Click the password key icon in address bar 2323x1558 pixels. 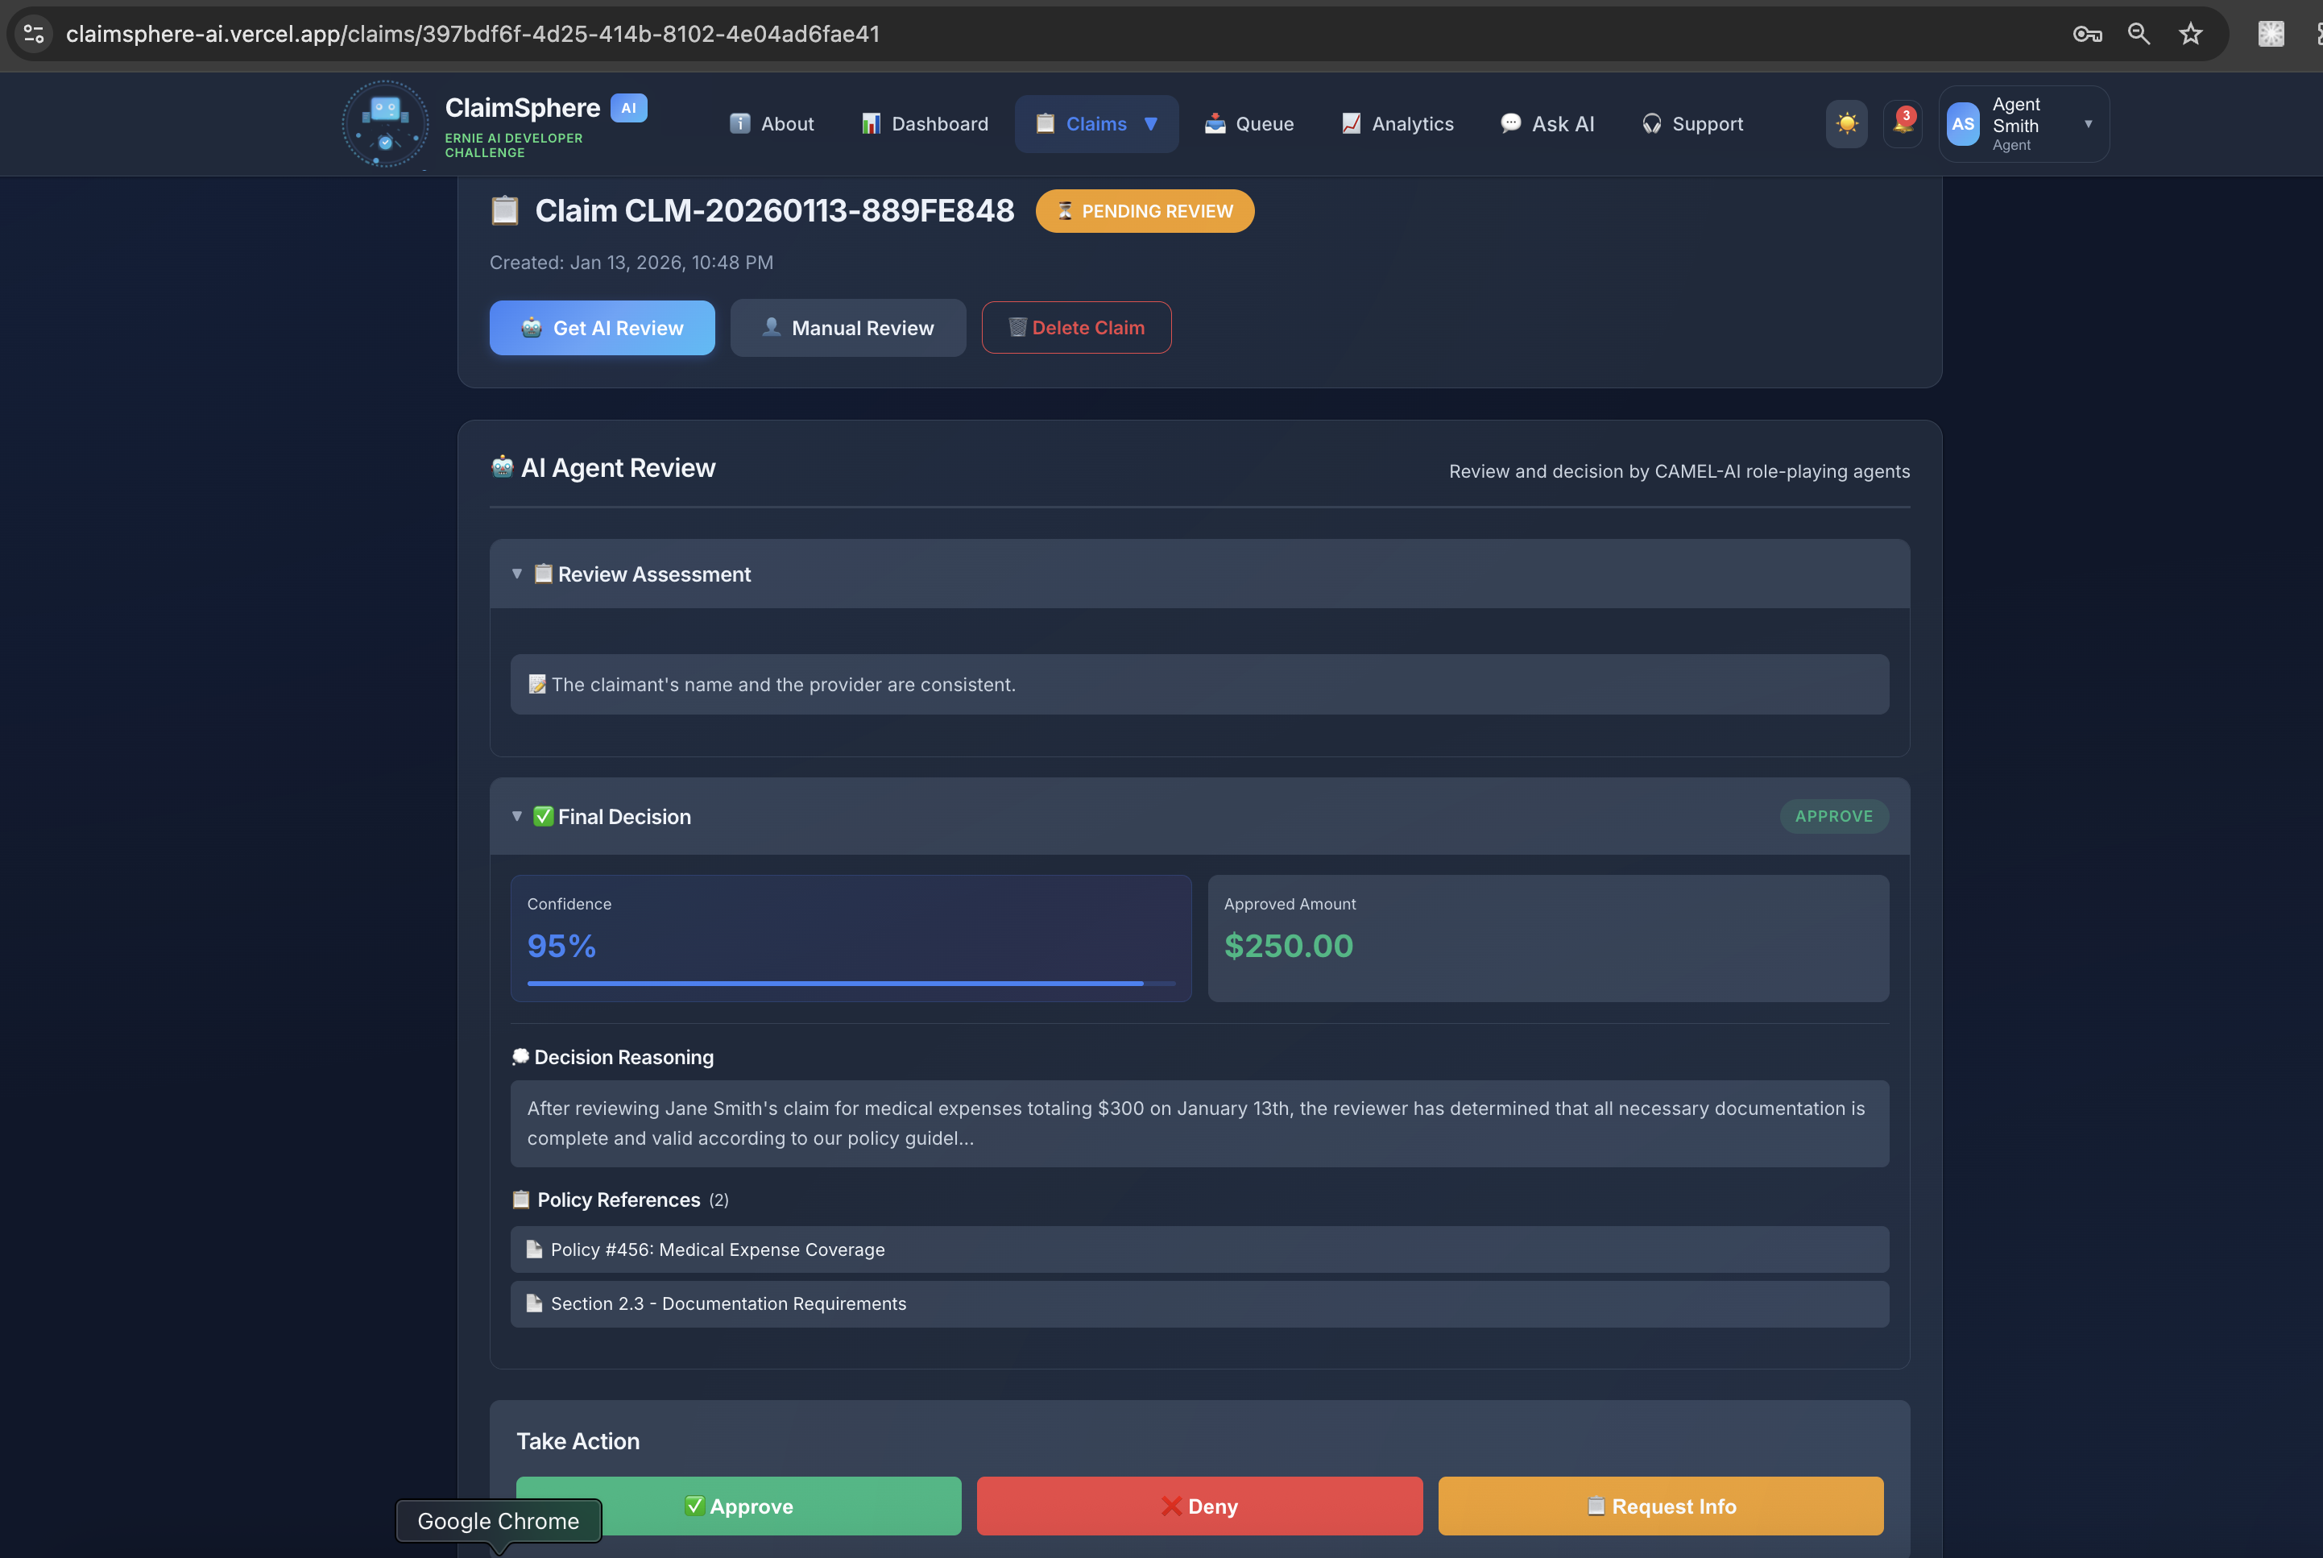(x=2086, y=35)
